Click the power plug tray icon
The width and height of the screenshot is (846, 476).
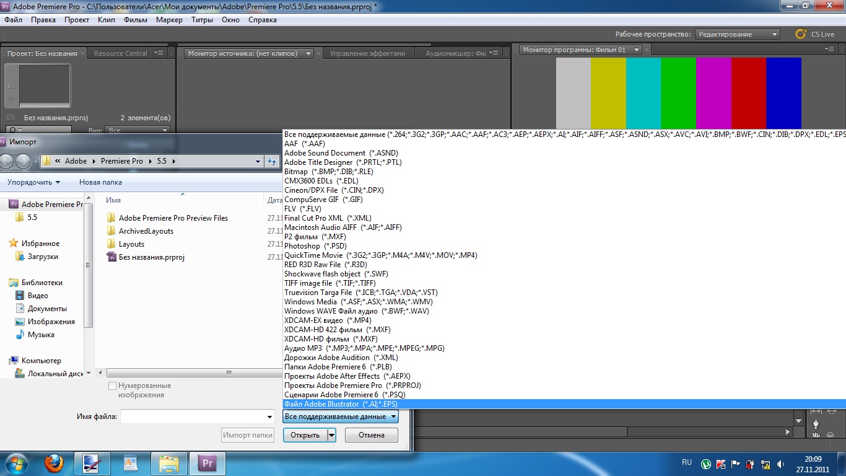tap(751, 464)
